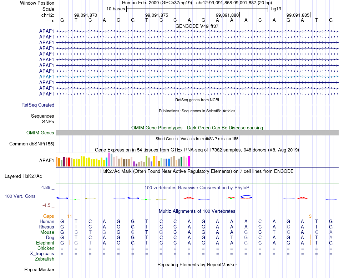Click the tall blue G PhyloP conservation logo
The height and width of the screenshot is (278, 339).
246,197
